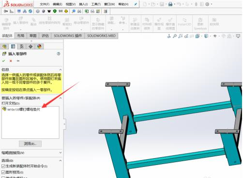Click the view settings monitor icon
243x178 pixels.
pyautogui.click(x=238, y=36)
